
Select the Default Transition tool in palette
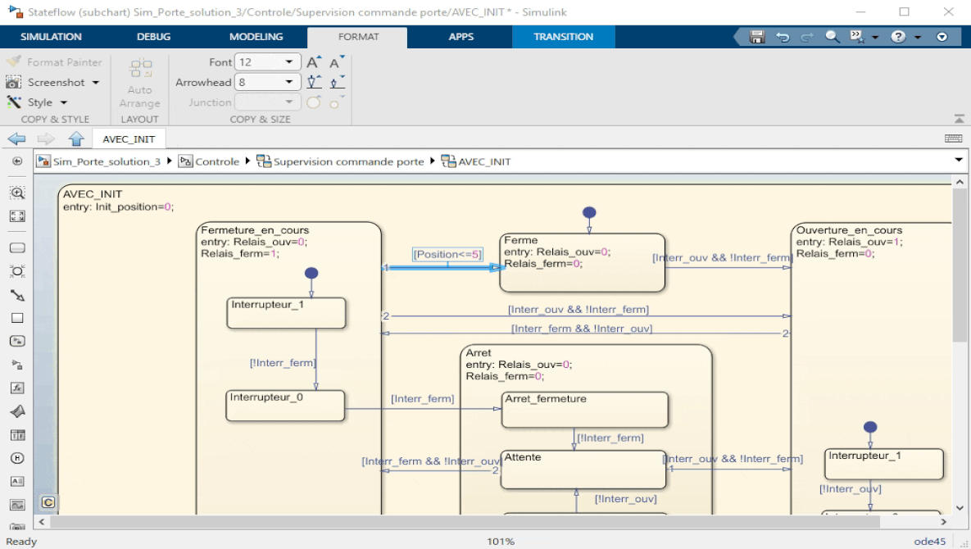pyautogui.click(x=17, y=295)
